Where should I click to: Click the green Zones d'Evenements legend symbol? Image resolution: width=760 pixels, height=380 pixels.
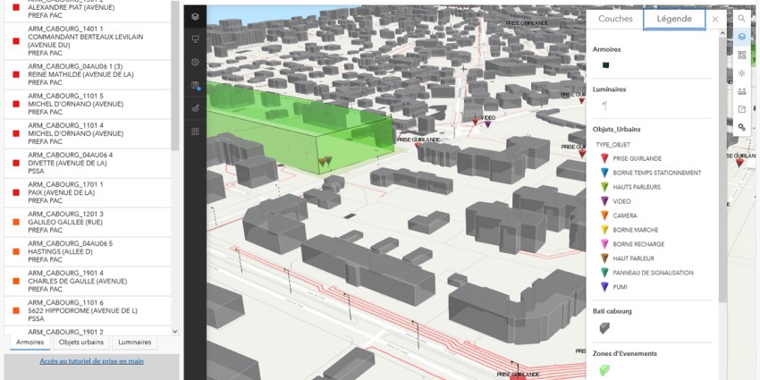coord(604,370)
